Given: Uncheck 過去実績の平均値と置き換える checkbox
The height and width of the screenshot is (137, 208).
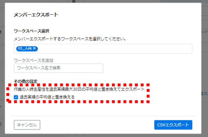Looking at the screenshot, I should coord(16,97).
